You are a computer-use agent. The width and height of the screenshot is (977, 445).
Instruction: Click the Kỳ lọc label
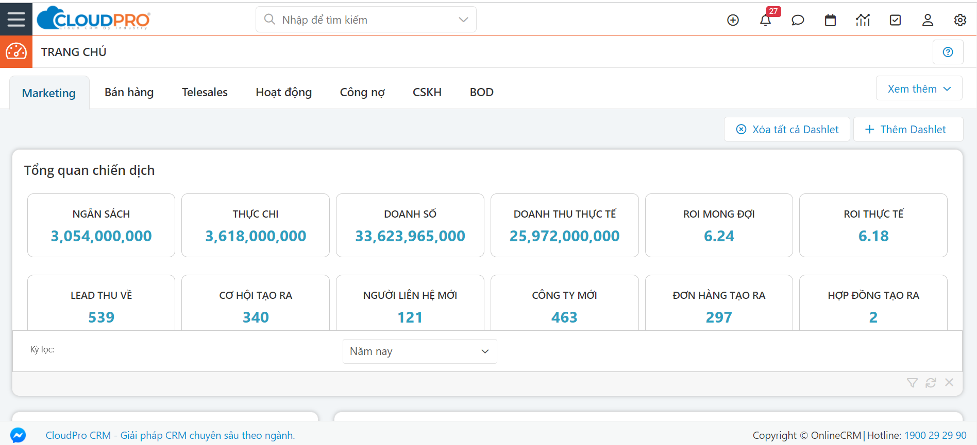pos(42,350)
